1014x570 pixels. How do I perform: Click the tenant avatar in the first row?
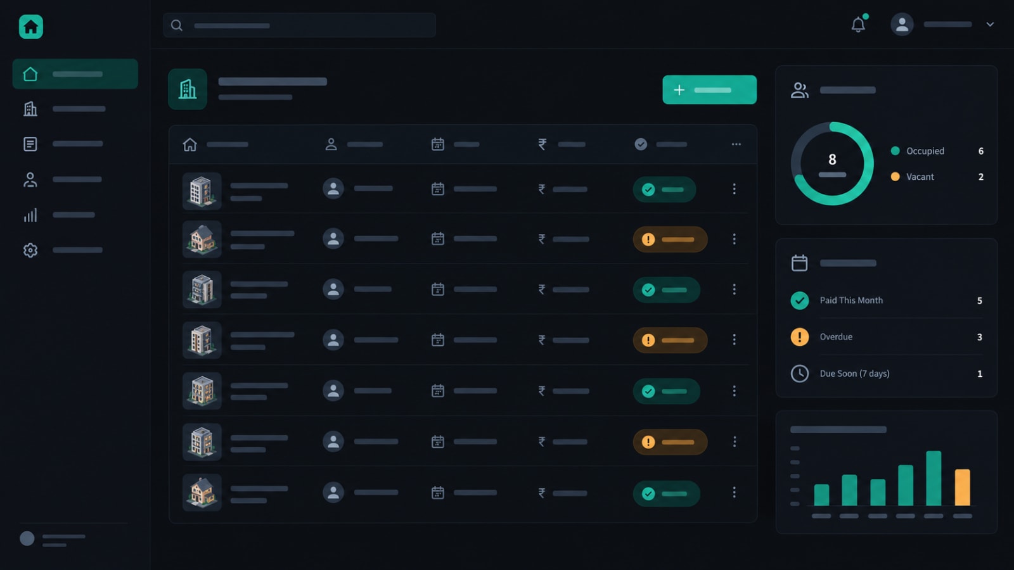coord(333,189)
